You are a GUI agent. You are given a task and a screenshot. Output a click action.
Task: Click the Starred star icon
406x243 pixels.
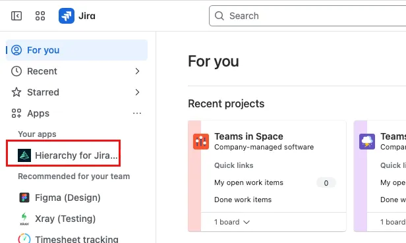[16, 92]
